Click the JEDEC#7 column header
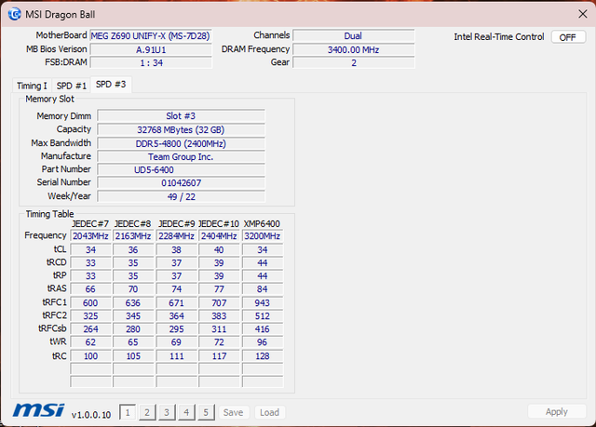The height and width of the screenshot is (427, 596). 90,224
